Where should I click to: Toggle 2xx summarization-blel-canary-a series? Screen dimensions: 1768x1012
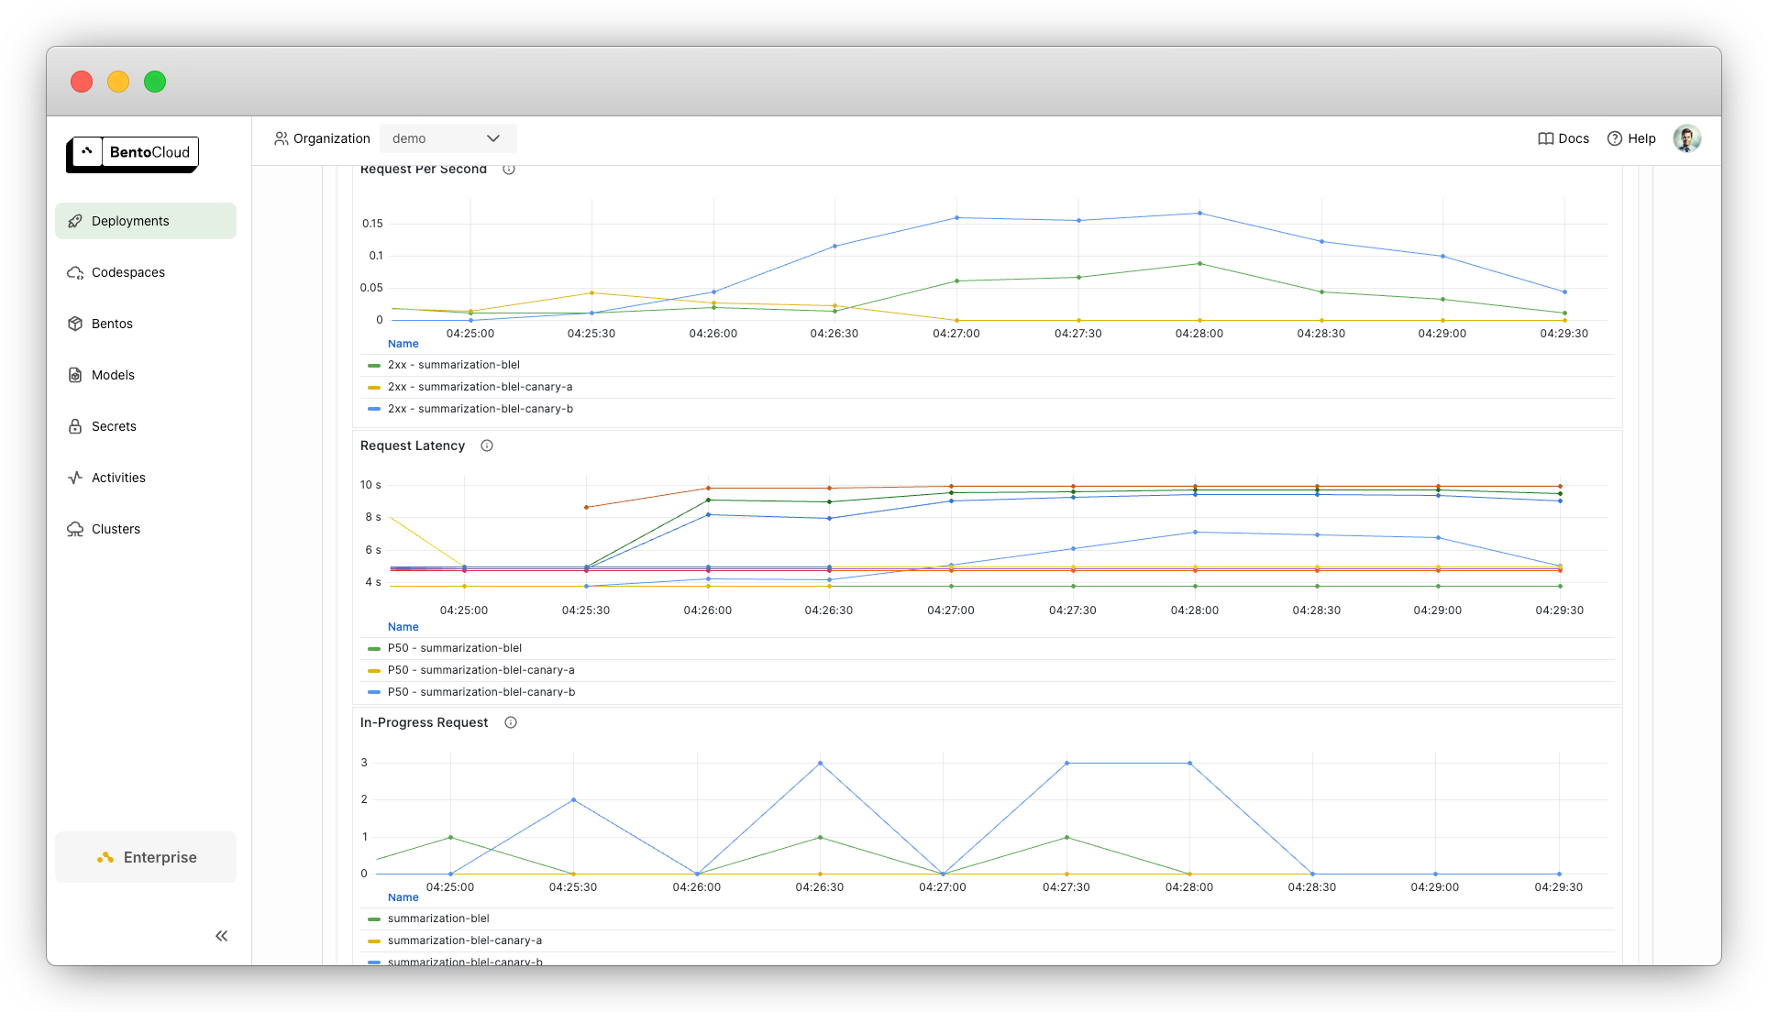click(x=480, y=387)
